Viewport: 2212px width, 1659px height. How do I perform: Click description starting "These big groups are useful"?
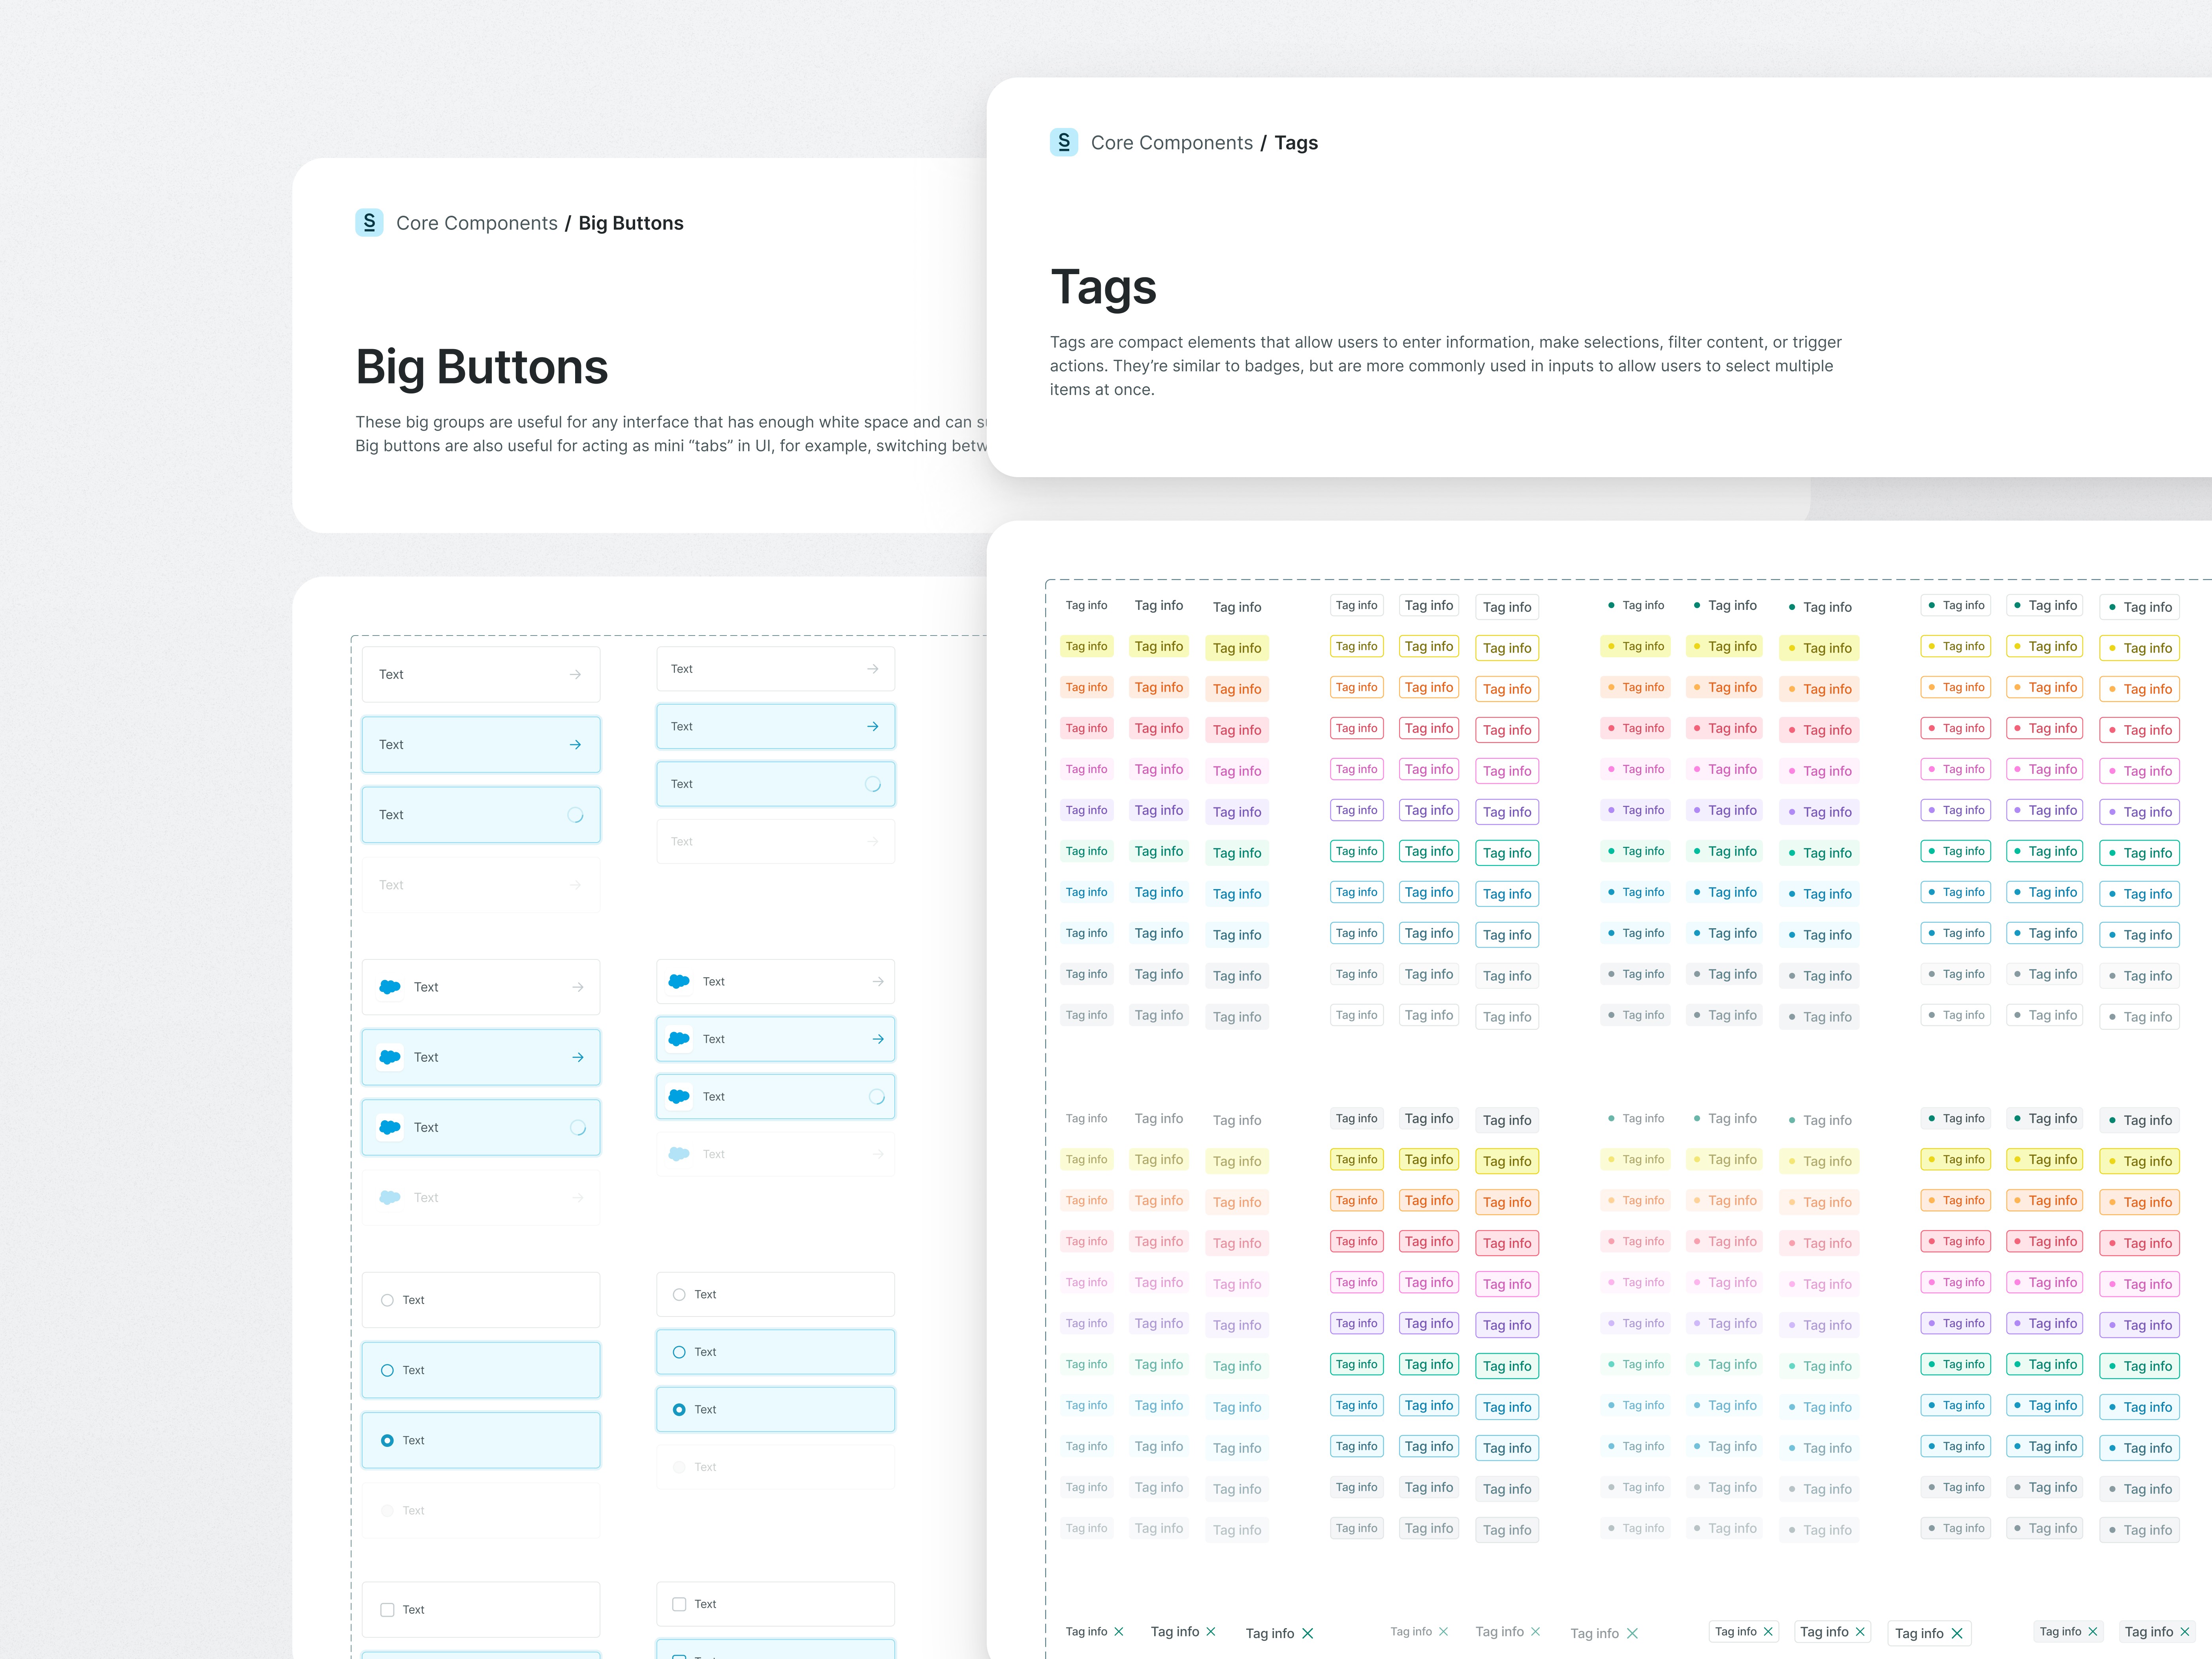pos(671,434)
